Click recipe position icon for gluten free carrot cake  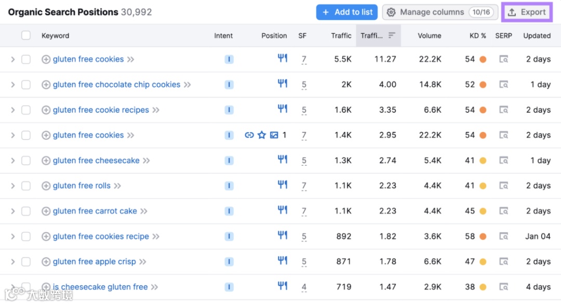tap(282, 210)
